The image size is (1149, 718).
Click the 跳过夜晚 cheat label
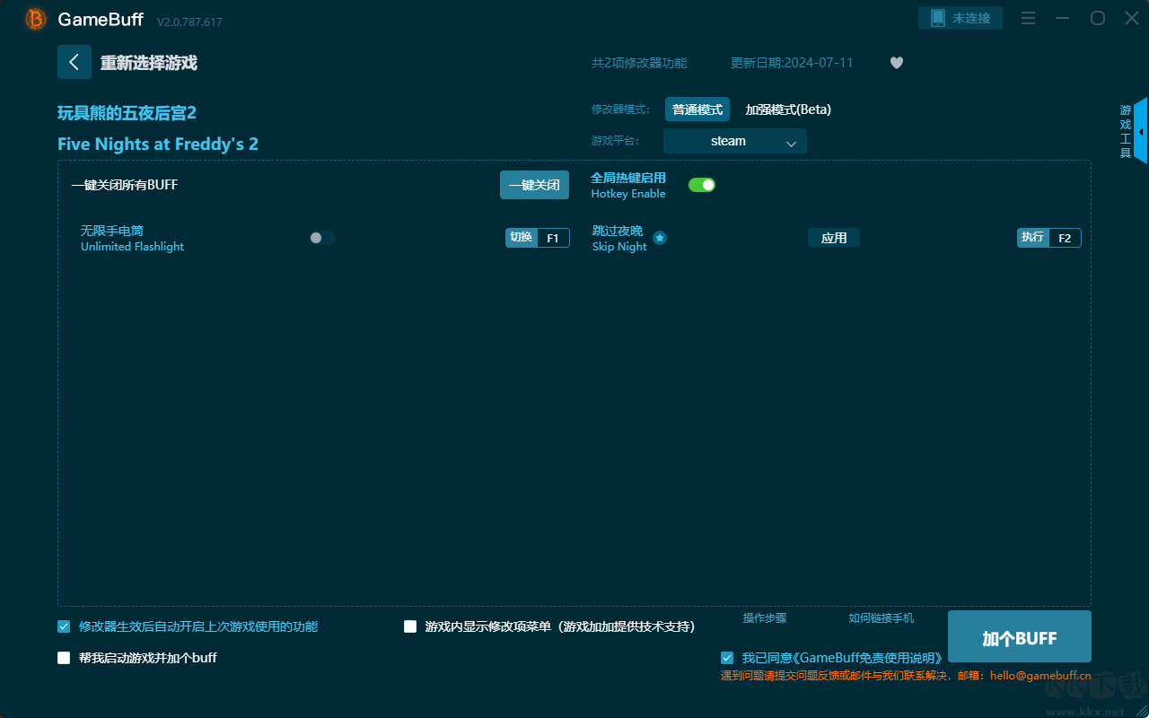(618, 231)
